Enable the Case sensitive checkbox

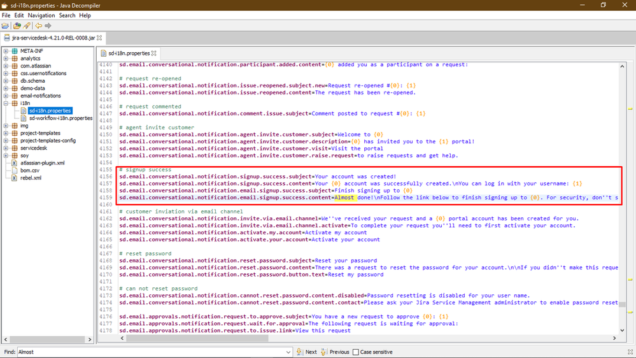tap(356, 352)
